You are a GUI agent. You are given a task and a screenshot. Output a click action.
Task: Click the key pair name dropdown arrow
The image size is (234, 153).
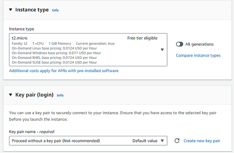[x=162, y=141]
